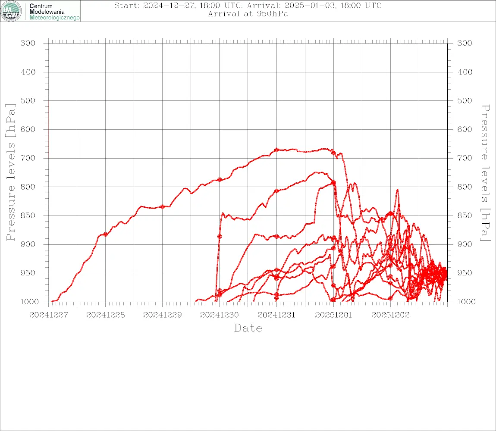The height and width of the screenshot is (431, 496).
Task: Click the trajectory marker at 20241231 near 810 hPa
Action: [276, 191]
